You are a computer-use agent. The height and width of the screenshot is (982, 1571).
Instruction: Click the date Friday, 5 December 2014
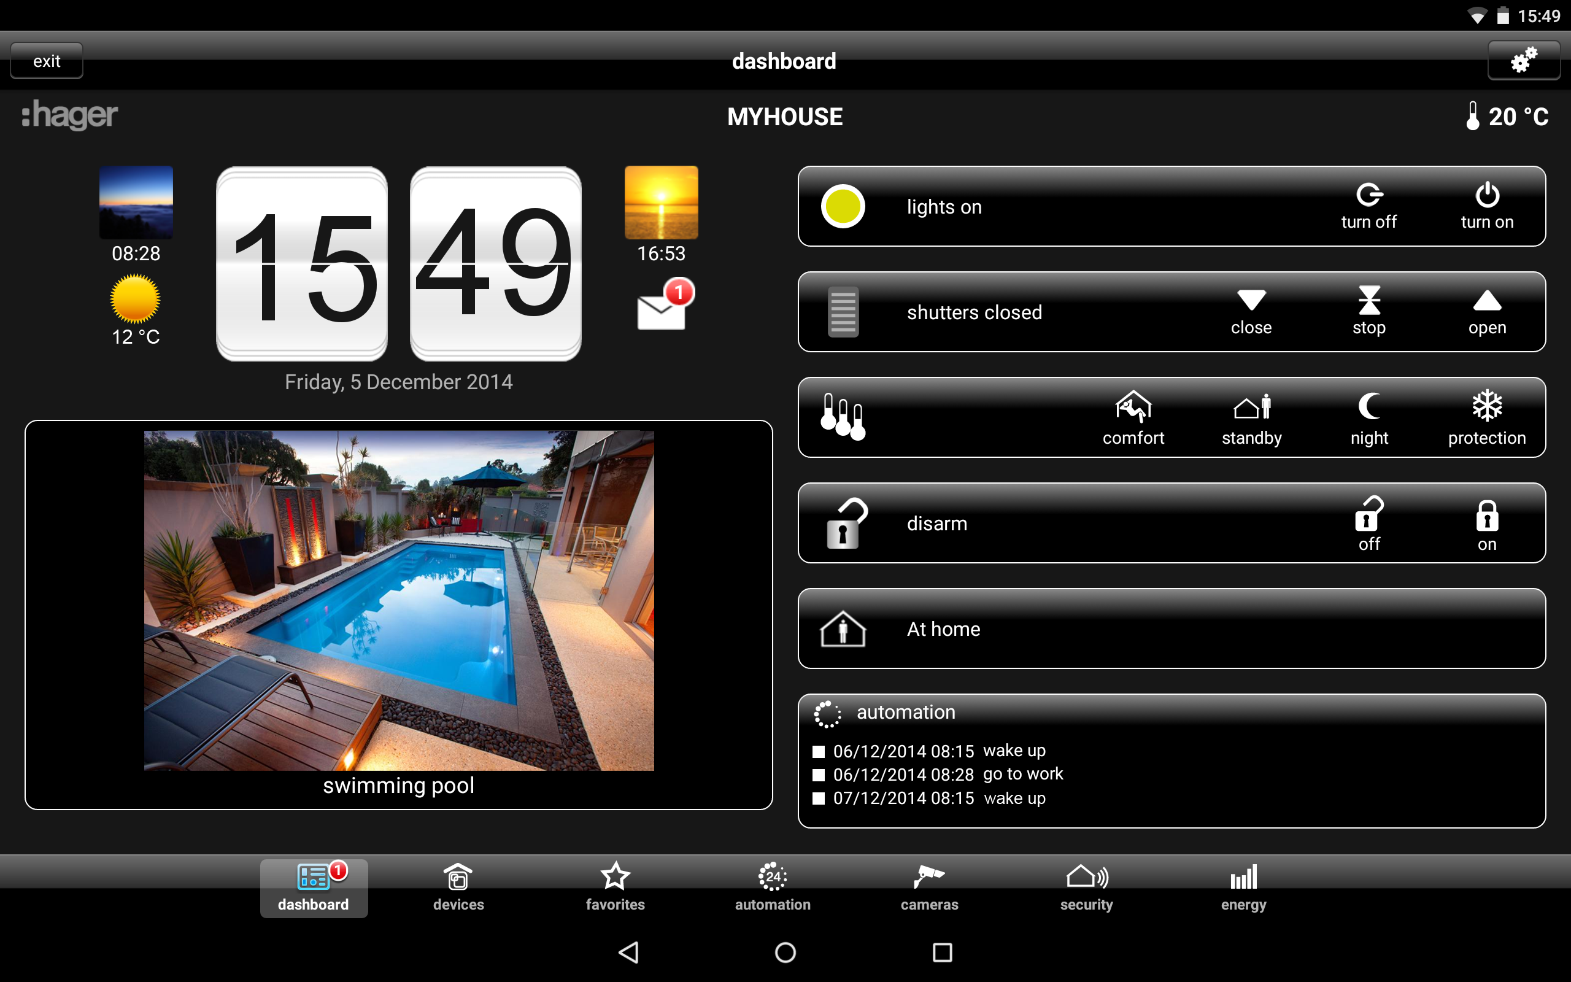399,382
